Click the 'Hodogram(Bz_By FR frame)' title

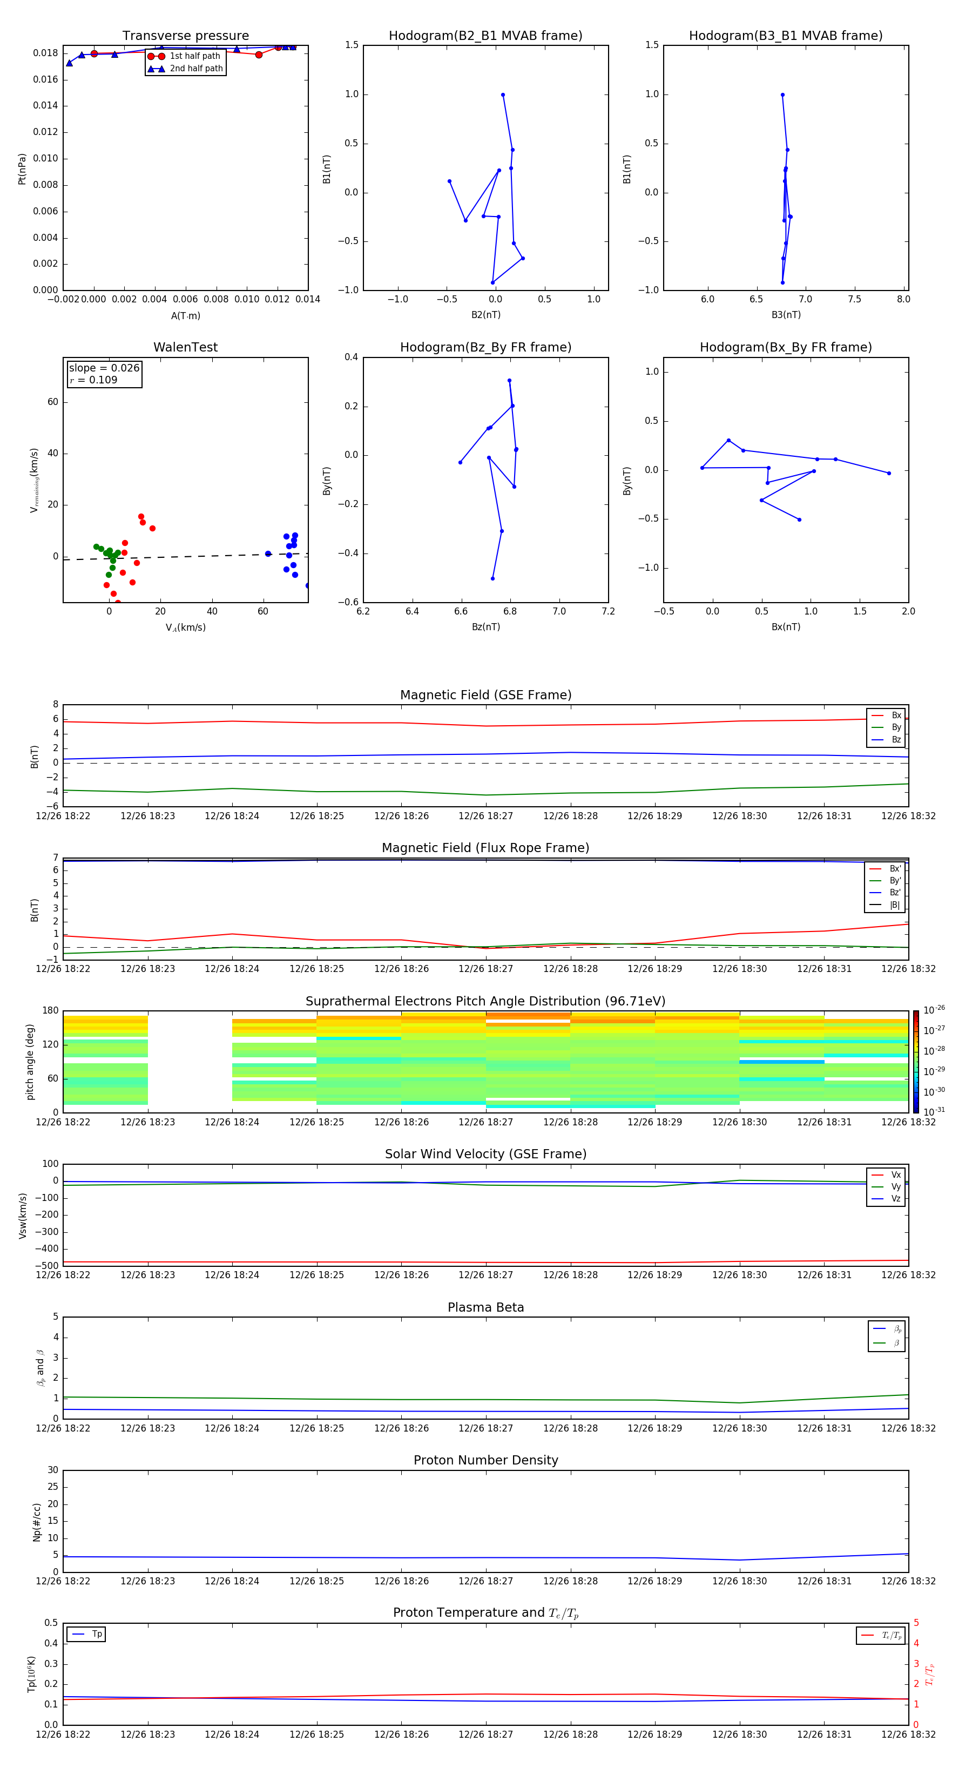click(x=485, y=347)
